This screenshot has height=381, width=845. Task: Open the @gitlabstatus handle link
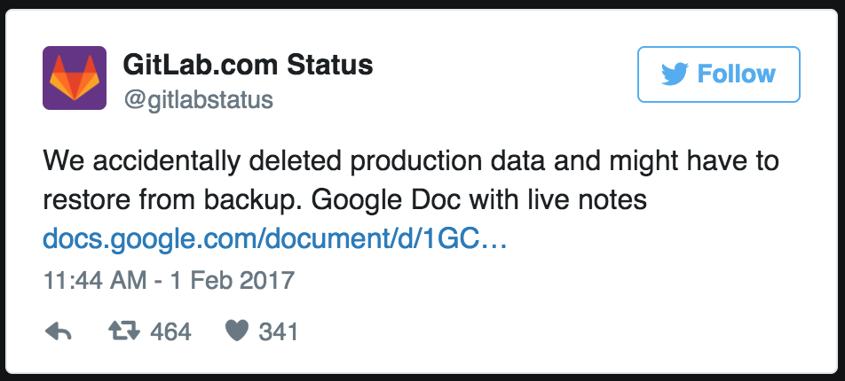196,99
